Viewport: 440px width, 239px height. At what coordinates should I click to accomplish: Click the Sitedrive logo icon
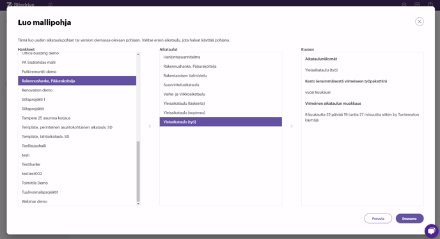point(9,4)
